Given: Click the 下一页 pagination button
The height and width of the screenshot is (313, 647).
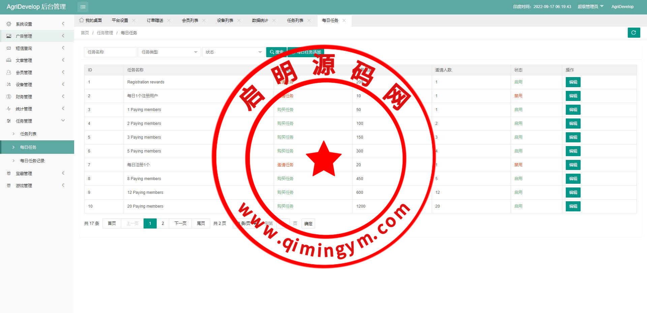Looking at the screenshot, I should tap(180, 223).
